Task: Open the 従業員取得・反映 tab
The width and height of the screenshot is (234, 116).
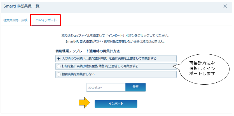Action: tap(15, 20)
